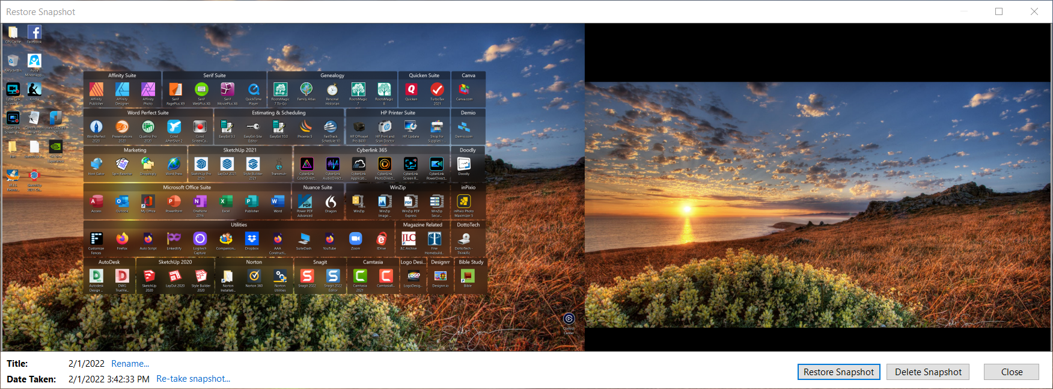1053x389 pixels.
Task: Click the Family Atlas icon in Genealogy
Action: (x=306, y=92)
